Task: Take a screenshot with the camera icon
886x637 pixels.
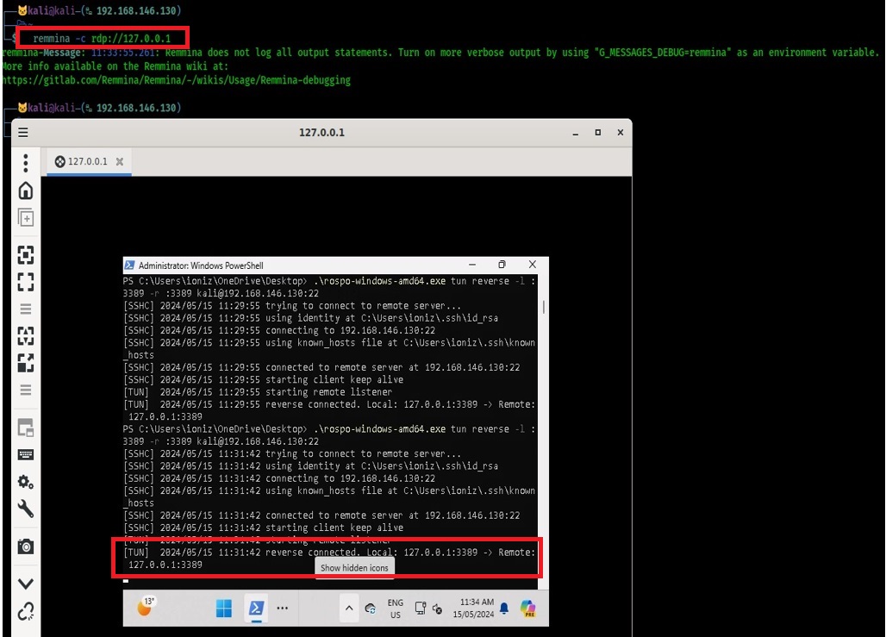Action: [26, 546]
